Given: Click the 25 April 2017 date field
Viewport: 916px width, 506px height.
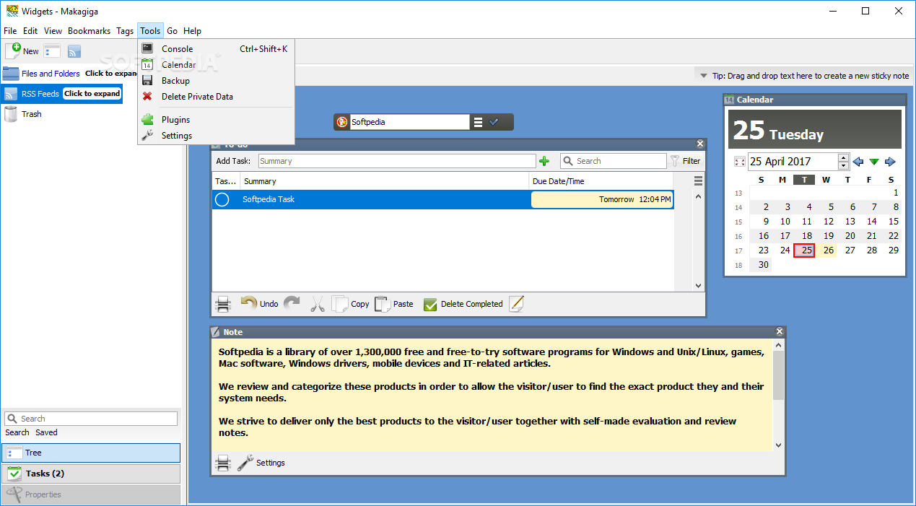Looking at the screenshot, I should coord(793,162).
